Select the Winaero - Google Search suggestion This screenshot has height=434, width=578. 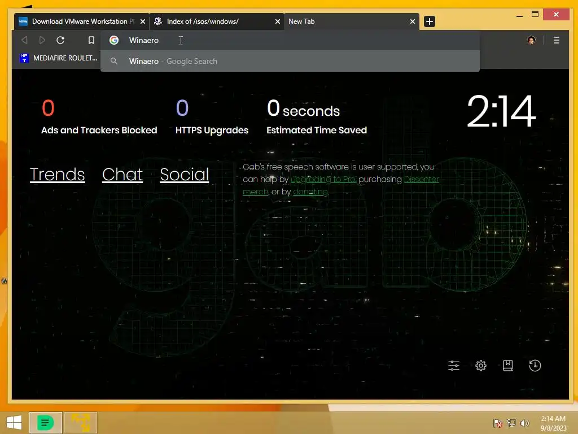pyautogui.click(x=290, y=61)
